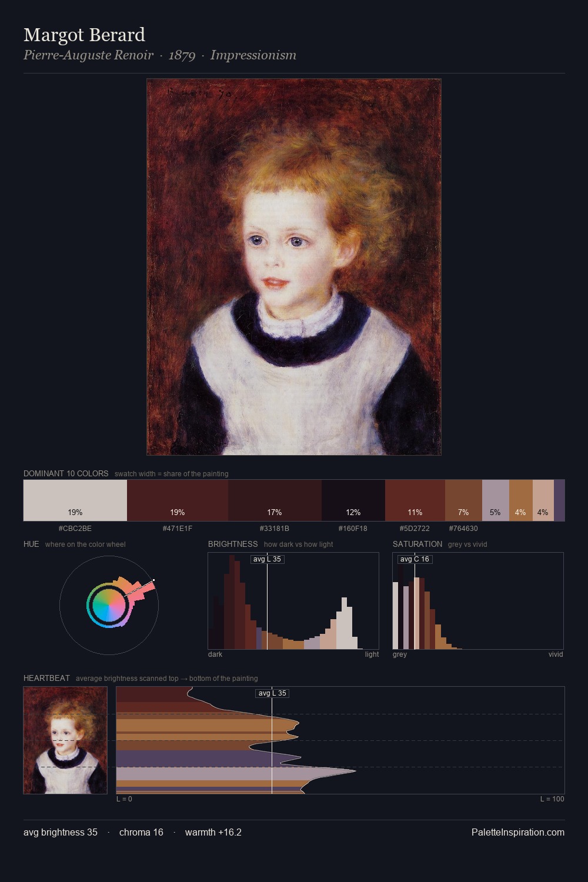This screenshot has width=588, height=882.
Task: Click the warmth +16.2 footer stat
Action: [x=213, y=832]
